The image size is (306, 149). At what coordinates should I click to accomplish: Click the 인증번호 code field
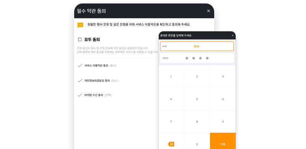tap(197, 58)
